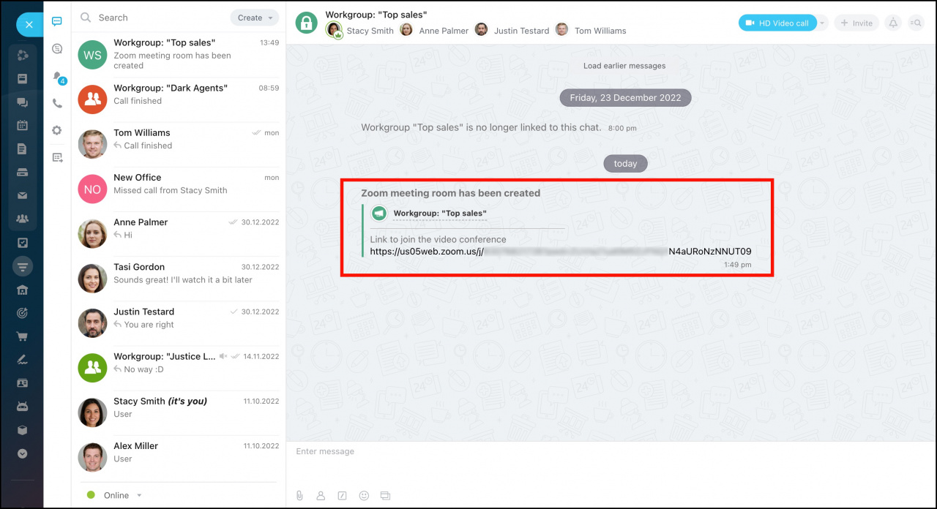Viewport: 937px width, 509px height.
Task: Open the chats tab speech bubble icon
Action: 57,21
